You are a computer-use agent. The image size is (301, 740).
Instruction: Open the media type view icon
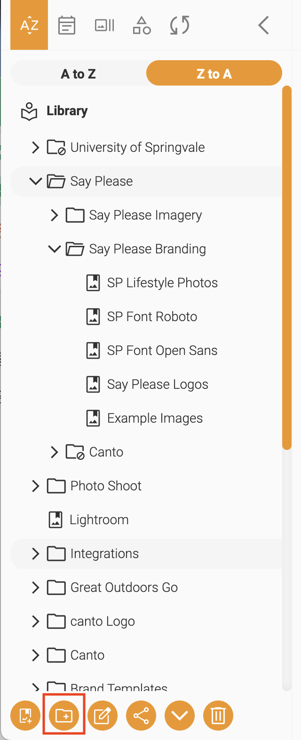point(104,25)
